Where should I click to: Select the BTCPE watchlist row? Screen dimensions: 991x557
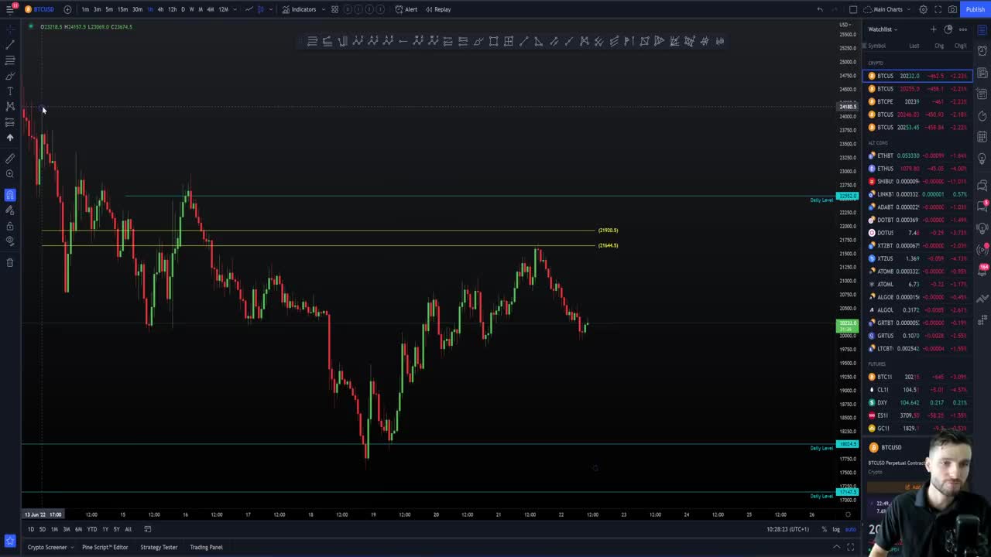point(917,101)
